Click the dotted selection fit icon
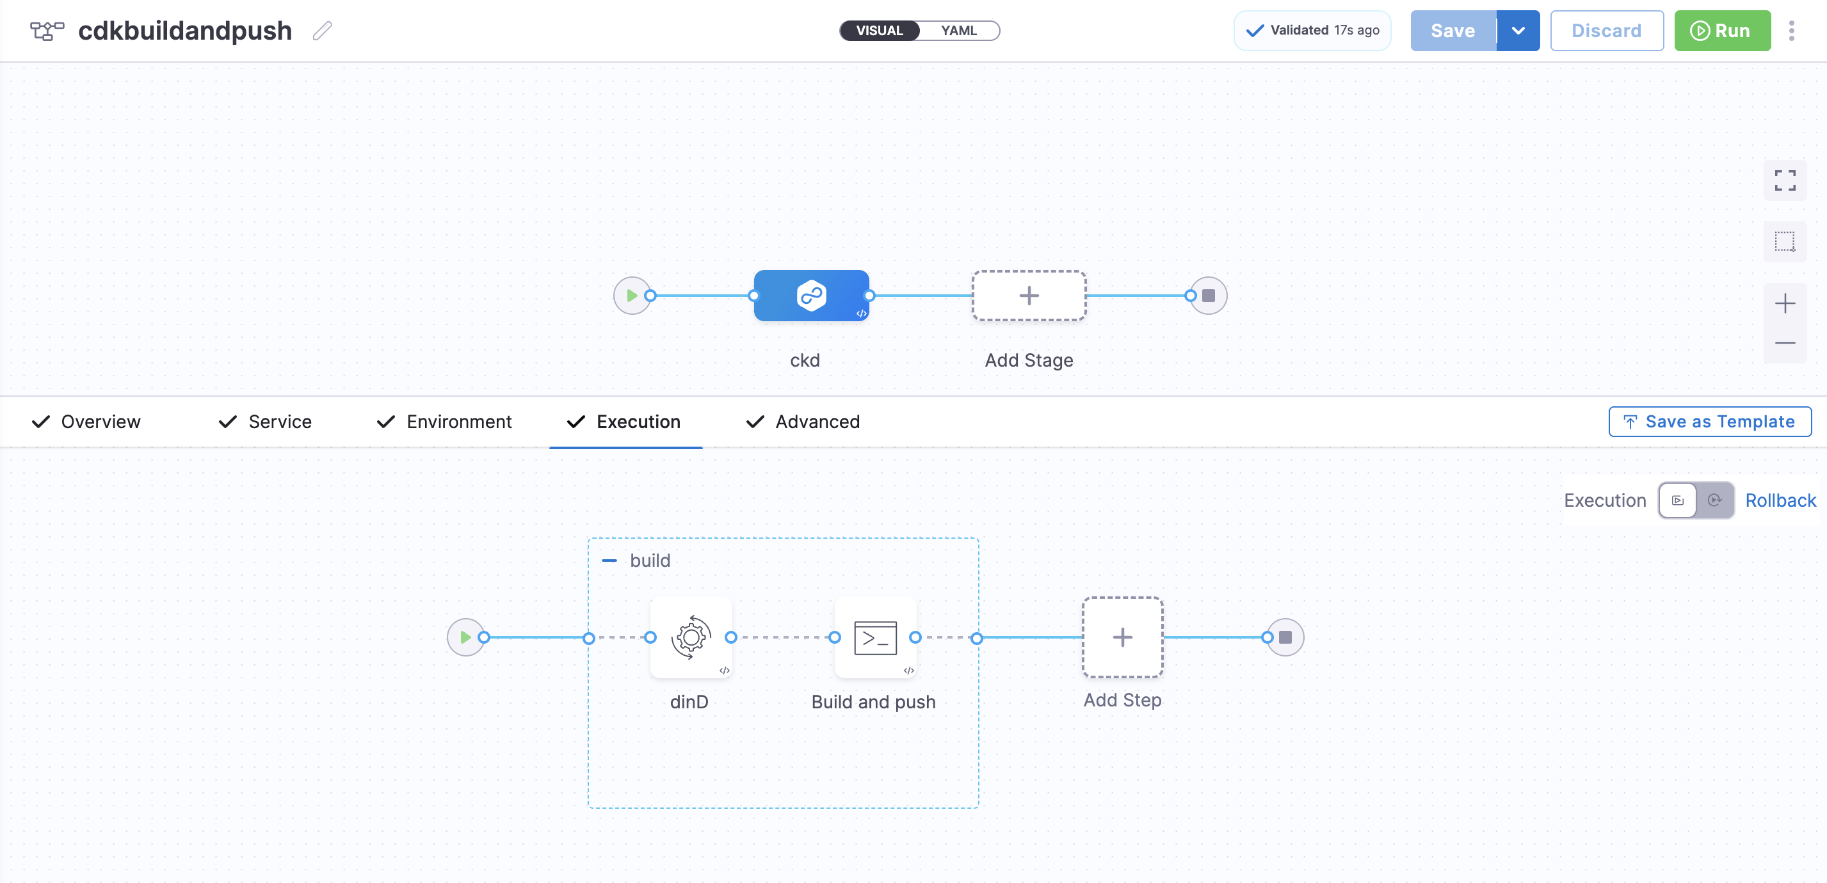The image size is (1827, 883). 1785,242
